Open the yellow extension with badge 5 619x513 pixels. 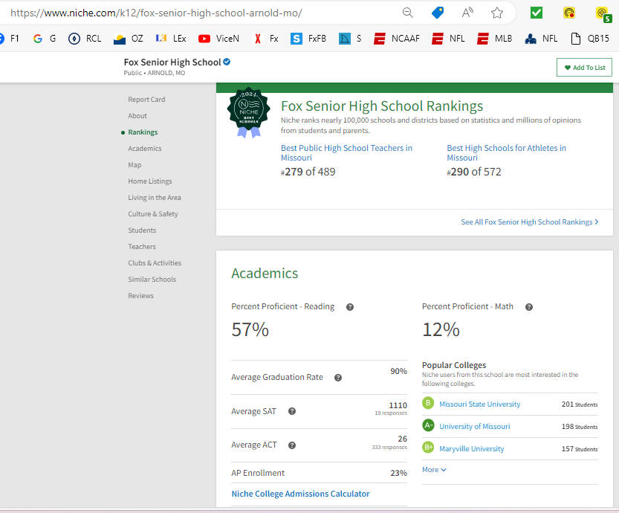pos(603,14)
